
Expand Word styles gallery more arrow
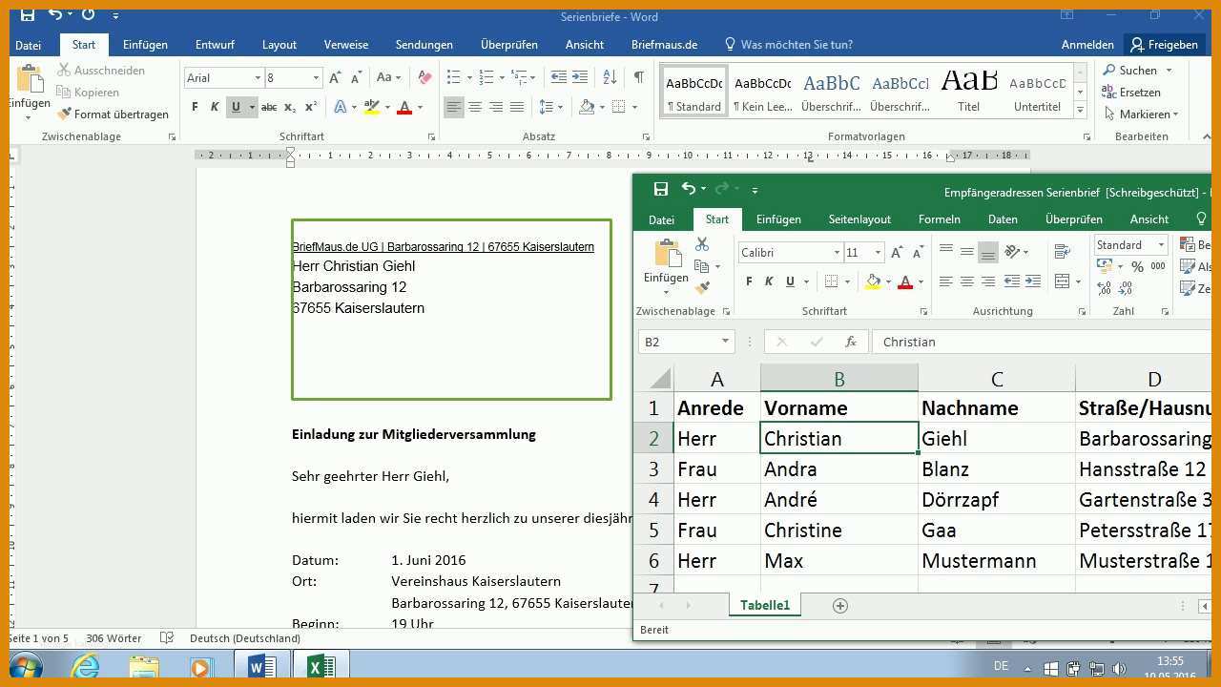pyautogui.click(x=1081, y=110)
